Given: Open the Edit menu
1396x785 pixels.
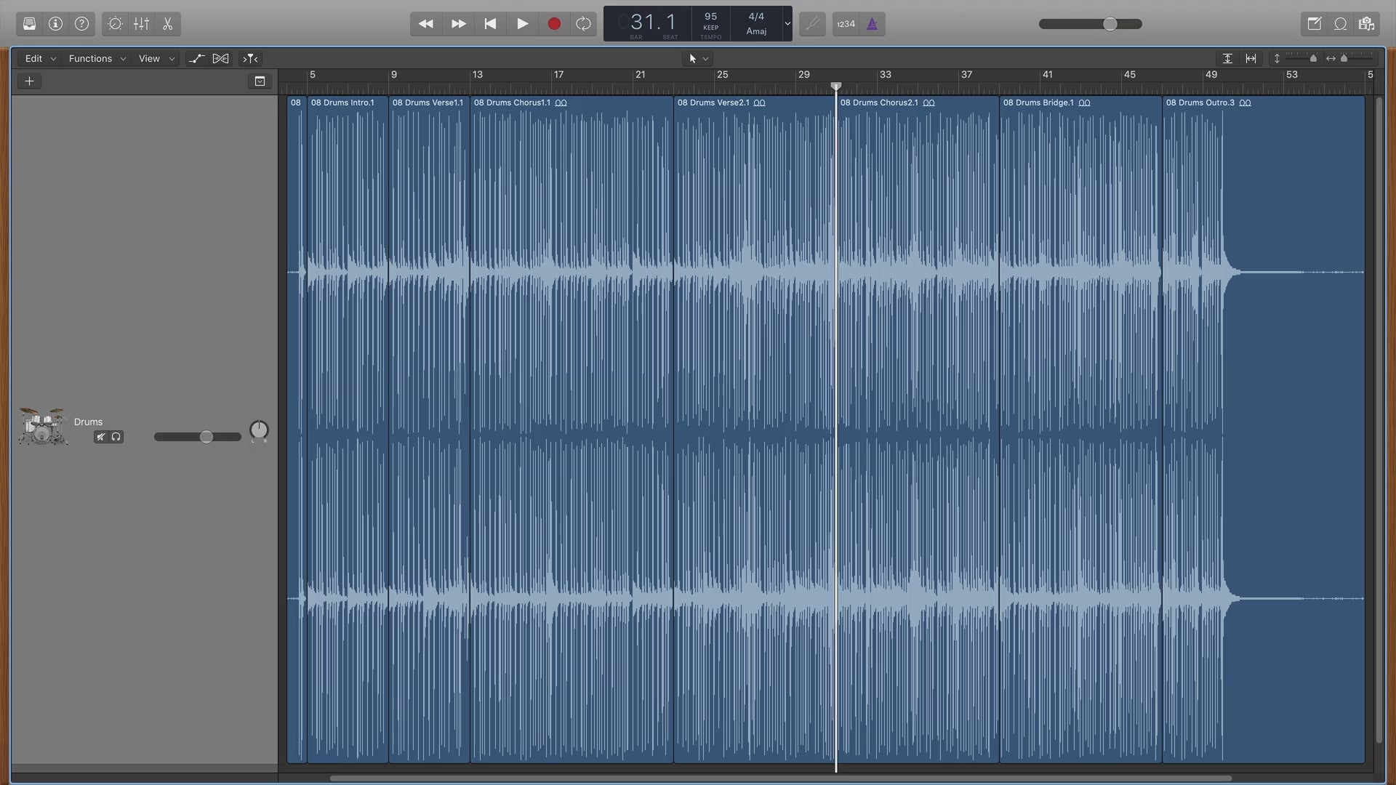Looking at the screenshot, I should (40, 59).
